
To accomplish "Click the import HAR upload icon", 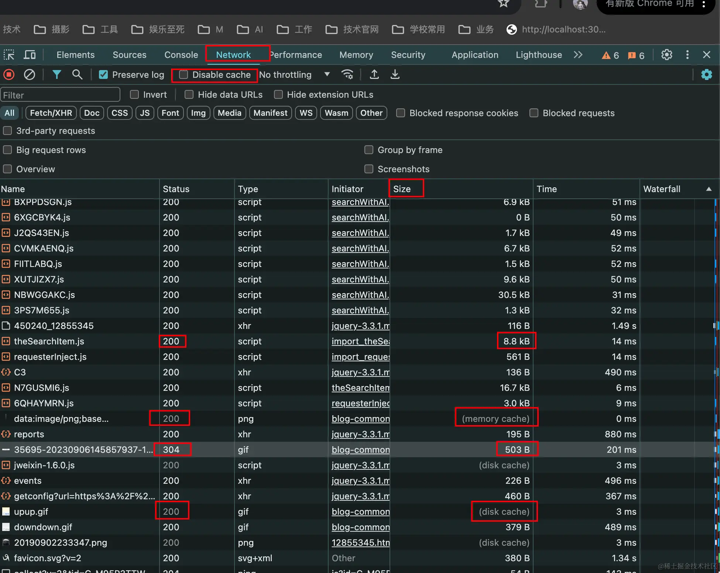I will [x=374, y=75].
